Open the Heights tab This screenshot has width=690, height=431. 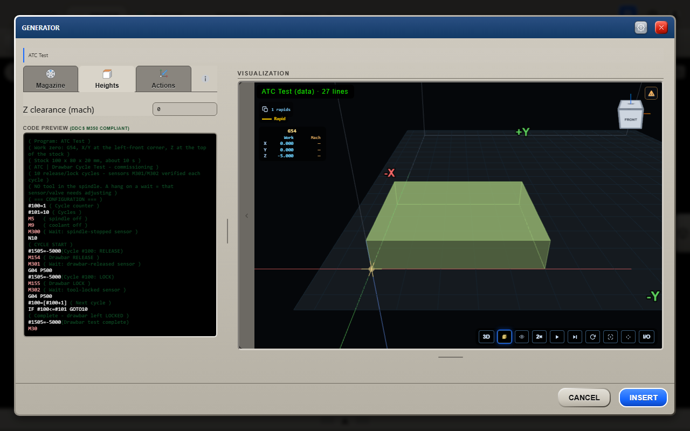107,79
